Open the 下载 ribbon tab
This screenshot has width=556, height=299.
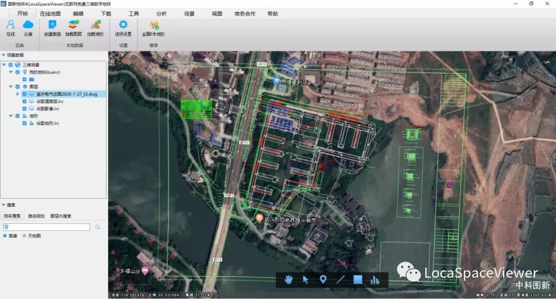(106, 13)
